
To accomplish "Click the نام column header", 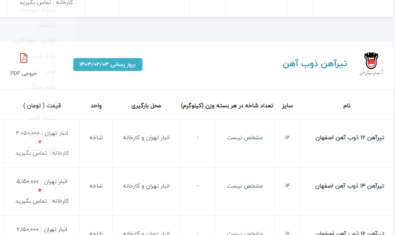I will point(346,106).
